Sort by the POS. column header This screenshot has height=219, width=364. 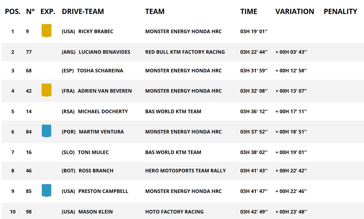click(13, 12)
